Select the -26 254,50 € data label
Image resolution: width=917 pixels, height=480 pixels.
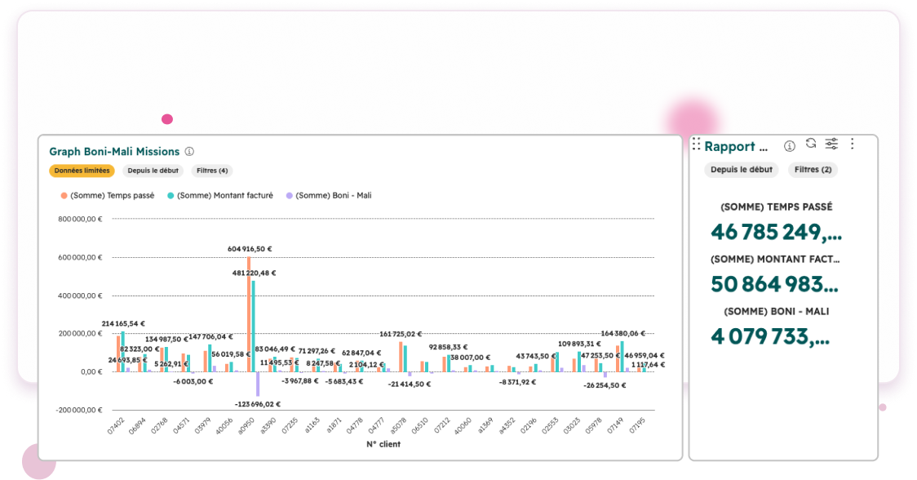605,386
